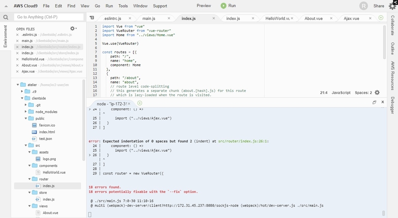Screen dimensions: 398x218
Task: Close main.js in Open Files list
Action: [18, 41]
